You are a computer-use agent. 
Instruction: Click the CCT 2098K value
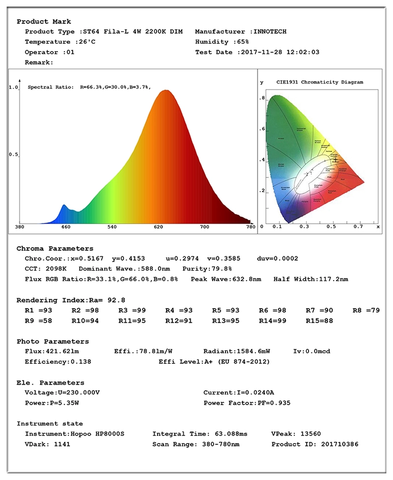point(46,269)
